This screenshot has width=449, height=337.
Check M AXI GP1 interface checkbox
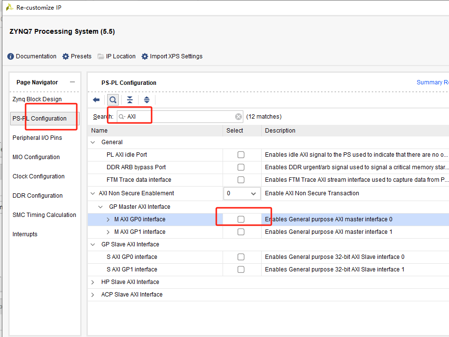241,232
